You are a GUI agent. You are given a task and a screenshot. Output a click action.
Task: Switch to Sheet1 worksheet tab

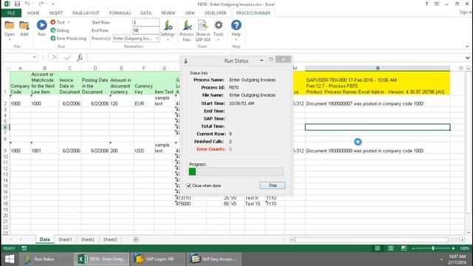[x=65, y=239]
